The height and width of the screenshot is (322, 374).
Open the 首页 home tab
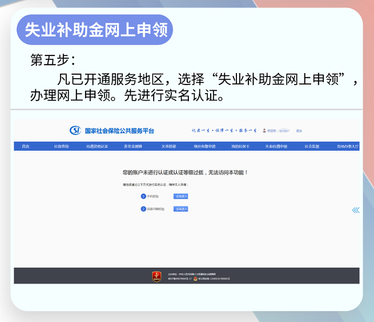point(26,147)
